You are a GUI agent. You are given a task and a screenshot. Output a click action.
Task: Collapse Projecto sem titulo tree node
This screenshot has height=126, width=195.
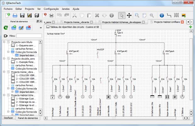(4, 42)
